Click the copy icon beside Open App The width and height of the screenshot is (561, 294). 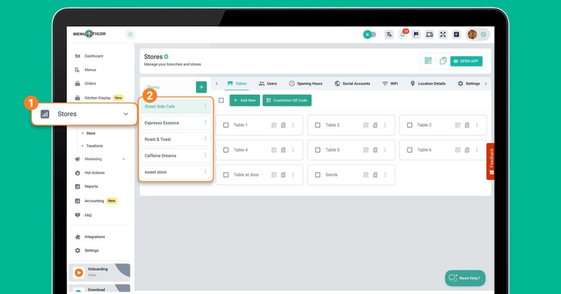pyautogui.click(x=443, y=61)
